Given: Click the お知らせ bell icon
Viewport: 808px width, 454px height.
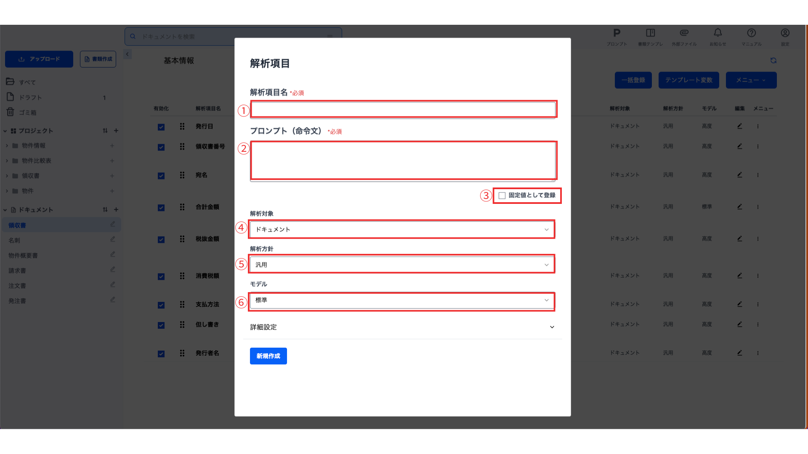Looking at the screenshot, I should coord(718,33).
